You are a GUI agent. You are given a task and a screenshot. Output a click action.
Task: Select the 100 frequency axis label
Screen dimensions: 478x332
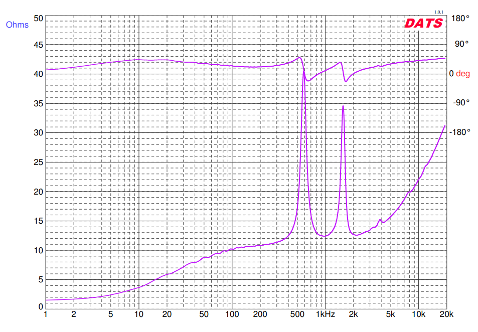(x=232, y=314)
